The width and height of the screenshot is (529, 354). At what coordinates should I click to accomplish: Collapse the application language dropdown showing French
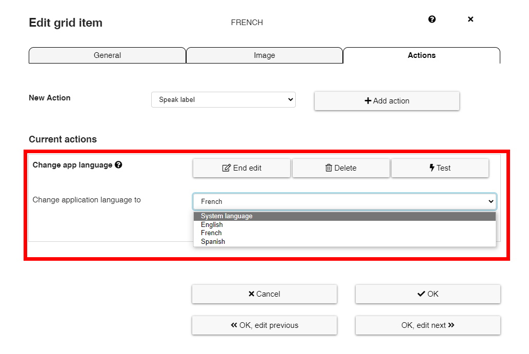345,202
